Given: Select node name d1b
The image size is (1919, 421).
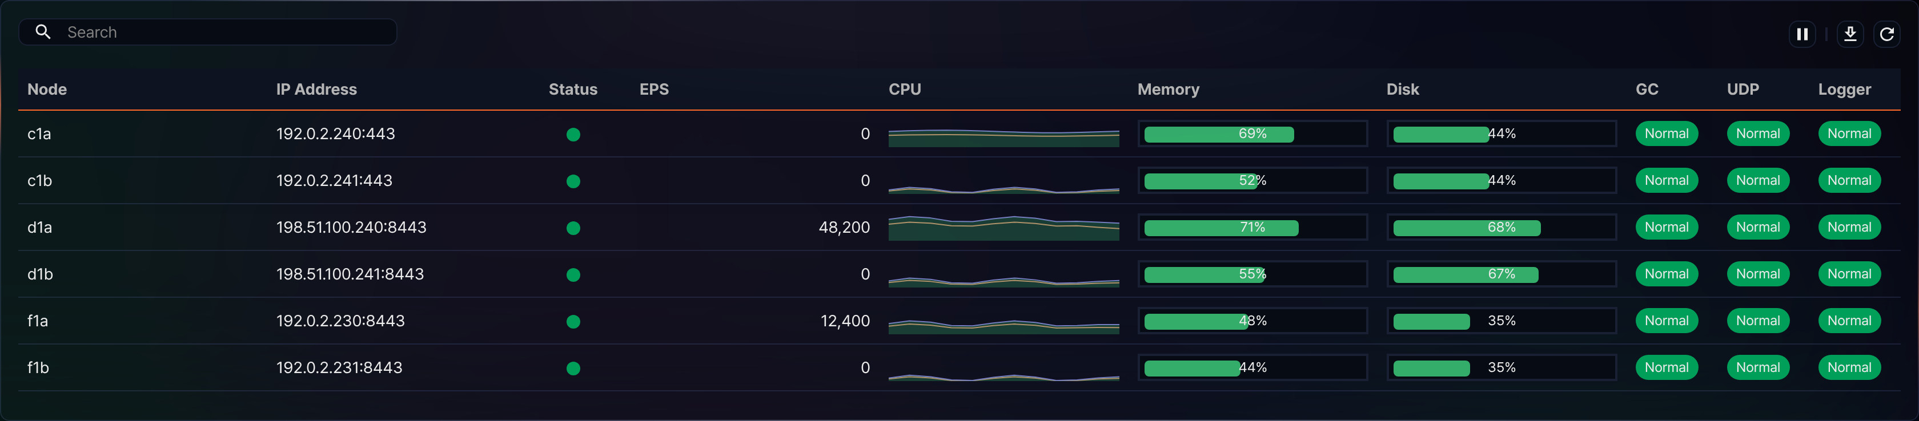Looking at the screenshot, I should (x=40, y=274).
